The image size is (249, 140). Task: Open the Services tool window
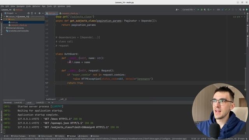point(95,136)
